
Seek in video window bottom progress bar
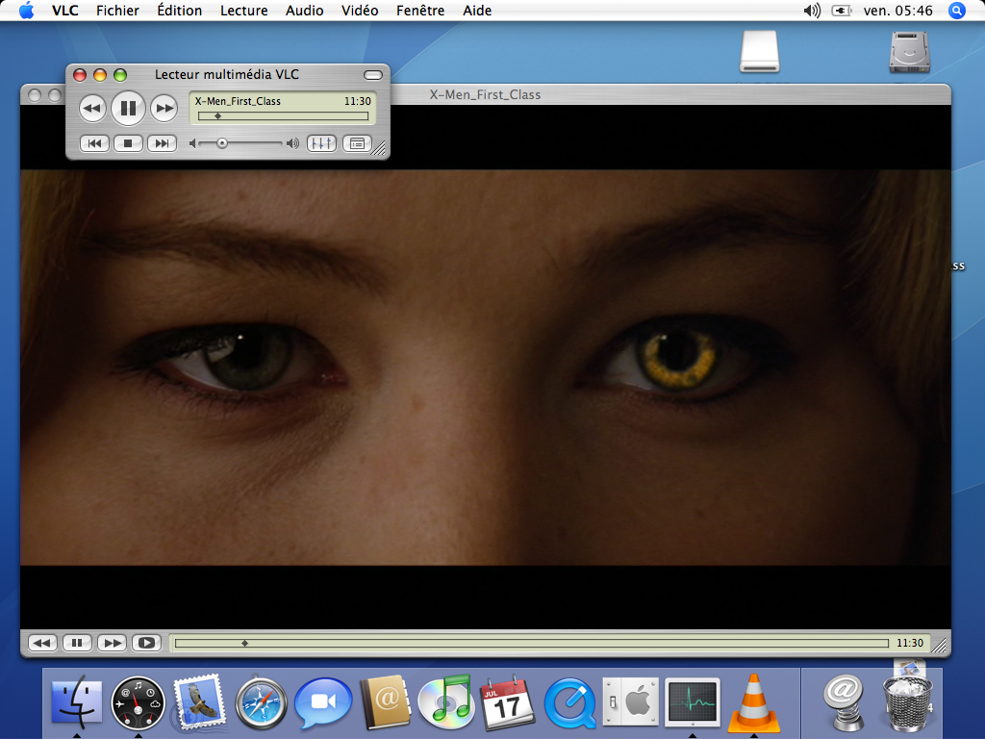(x=531, y=643)
